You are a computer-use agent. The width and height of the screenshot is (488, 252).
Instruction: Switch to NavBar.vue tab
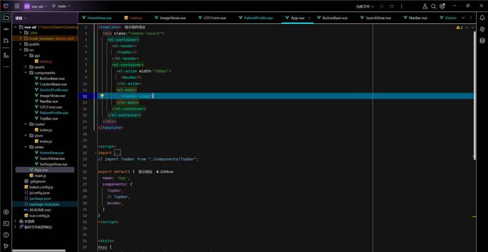415,18
